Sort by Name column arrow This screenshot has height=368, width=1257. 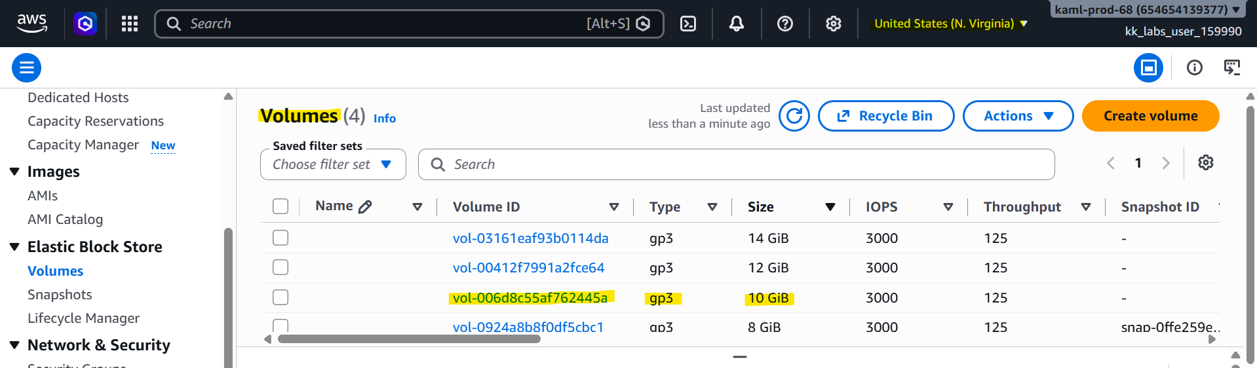click(417, 207)
